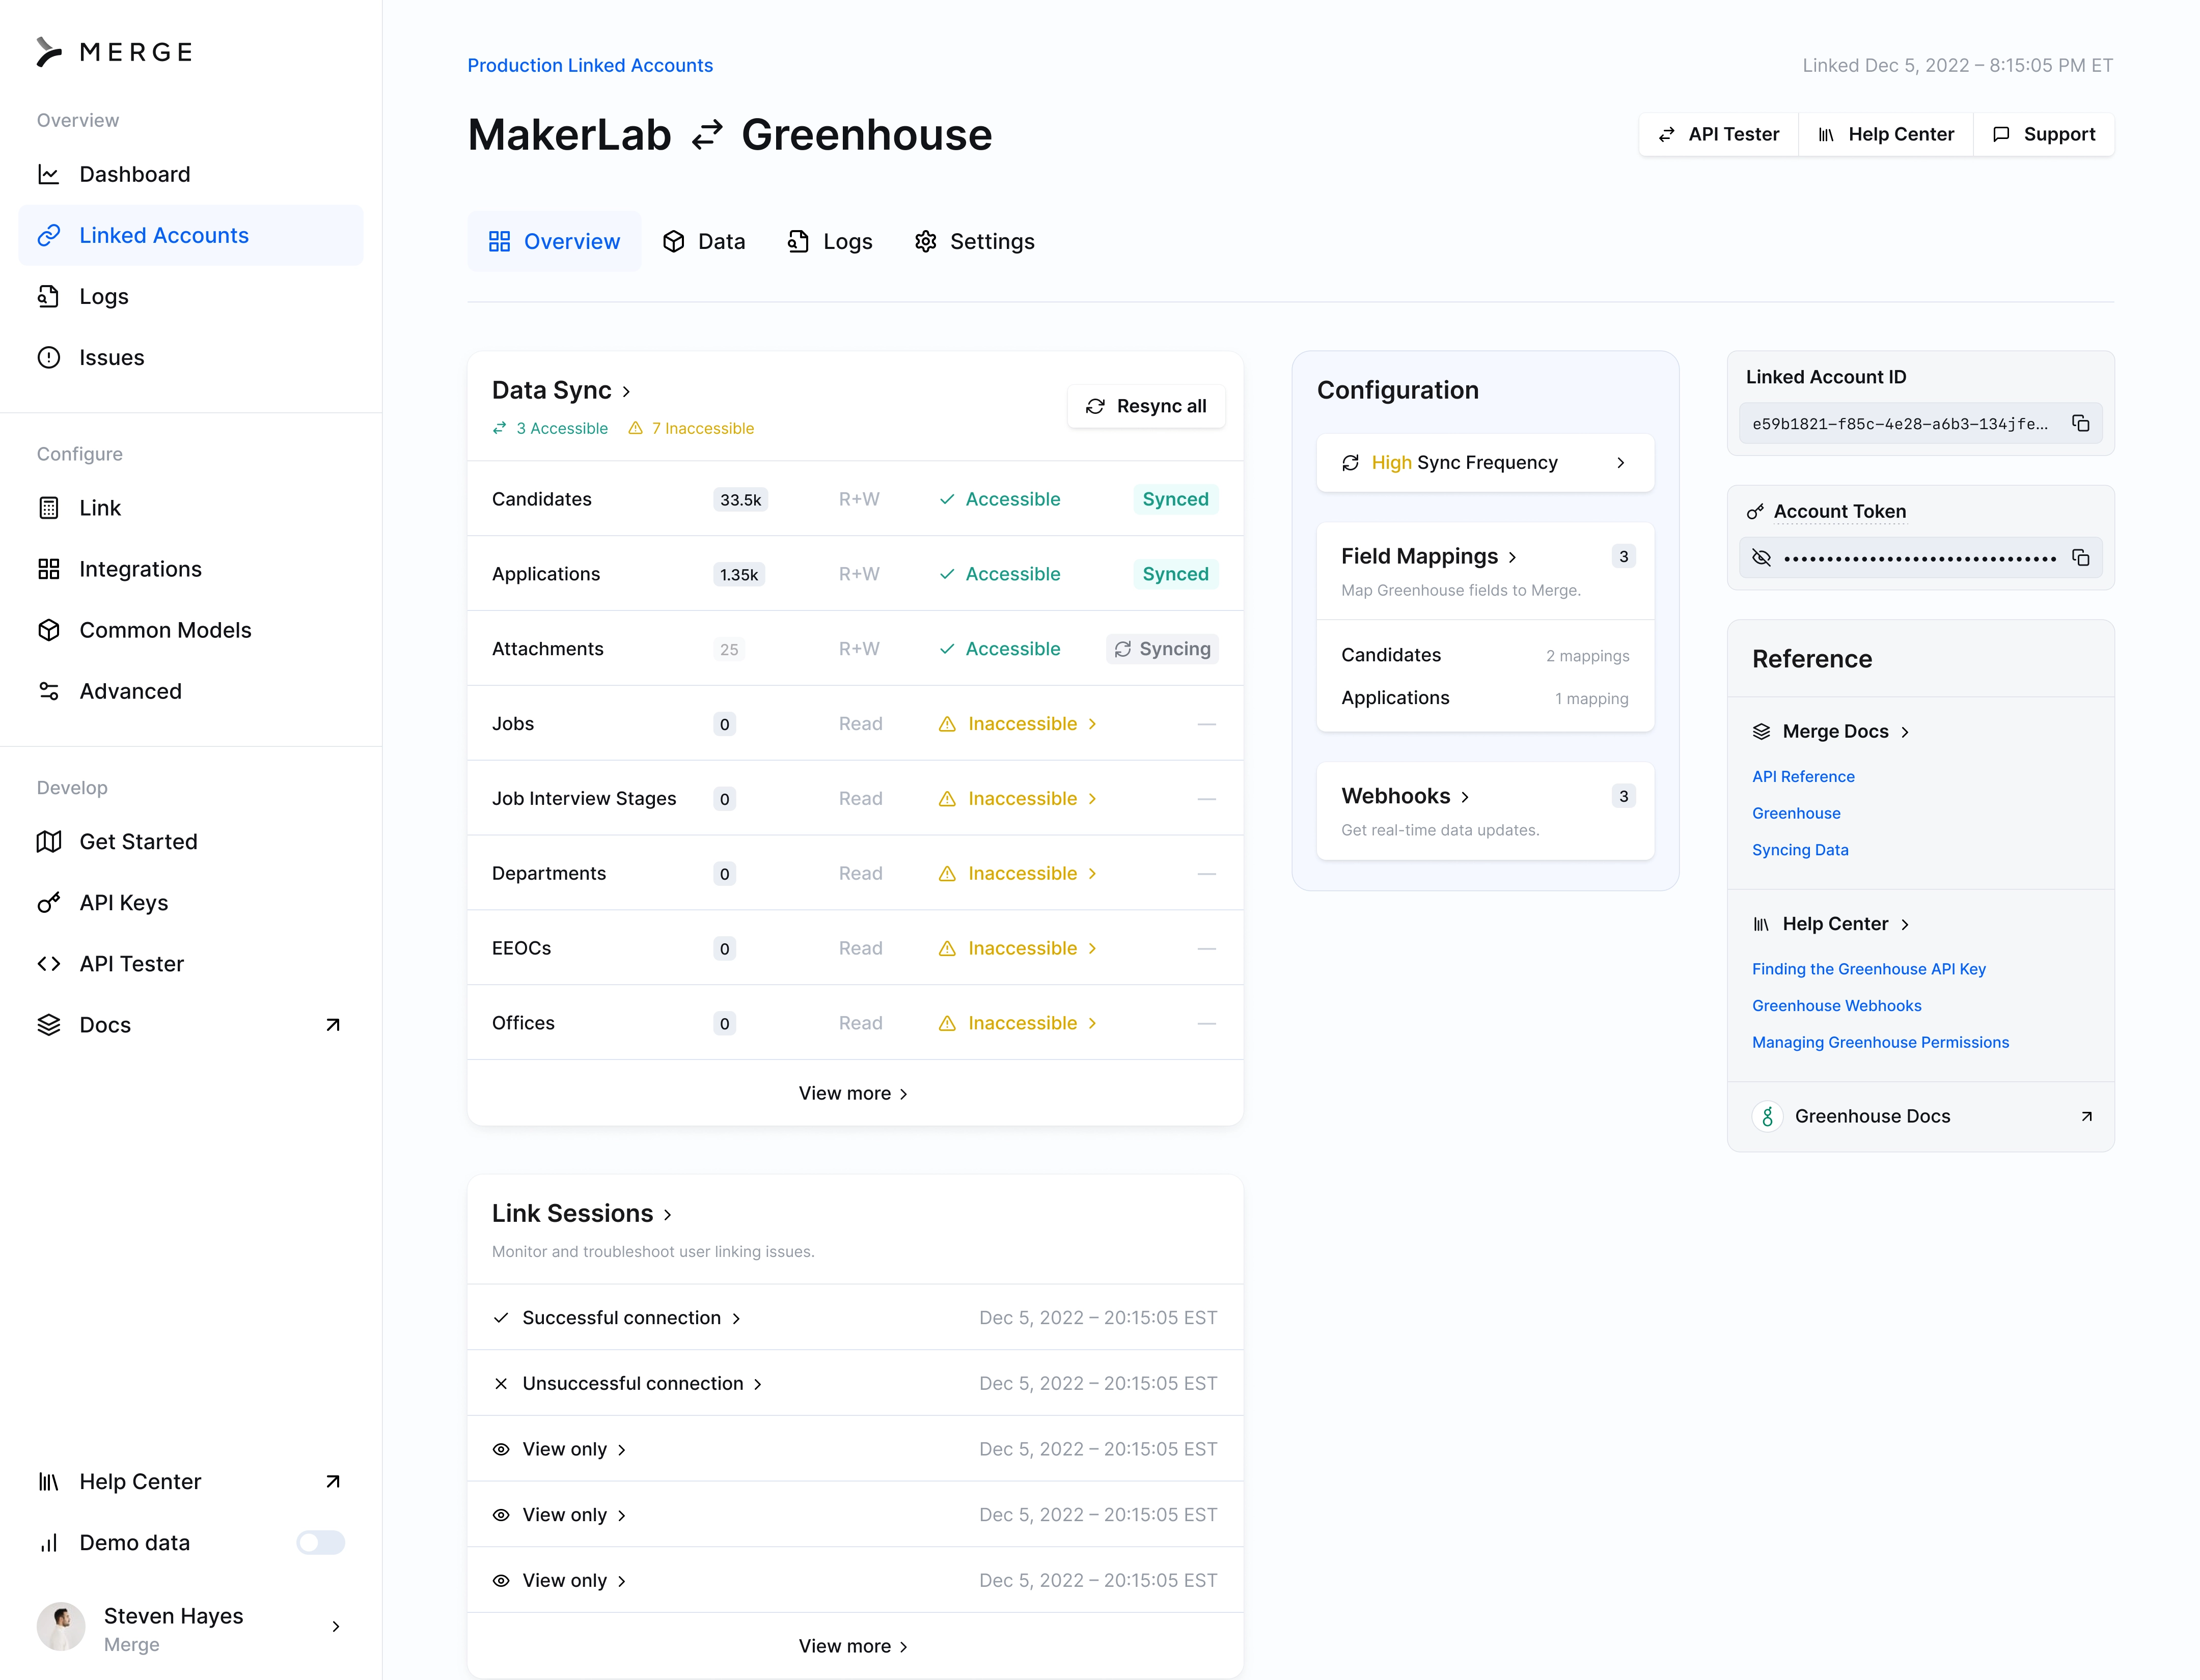Open the Syncing Data link
This screenshot has height=1680, width=2200.
[1800, 850]
